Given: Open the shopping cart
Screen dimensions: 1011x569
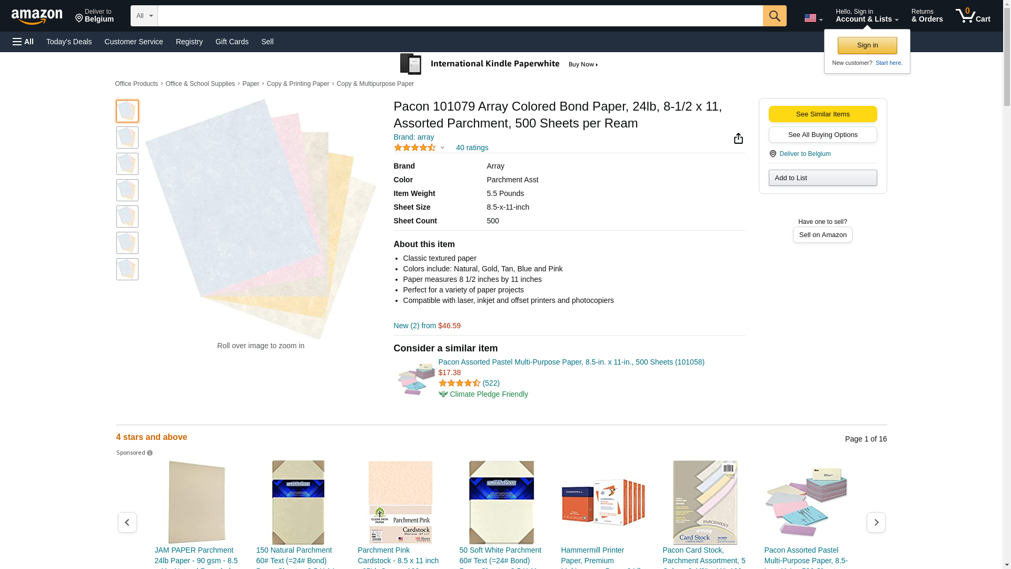Looking at the screenshot, I should coord(973,16).
